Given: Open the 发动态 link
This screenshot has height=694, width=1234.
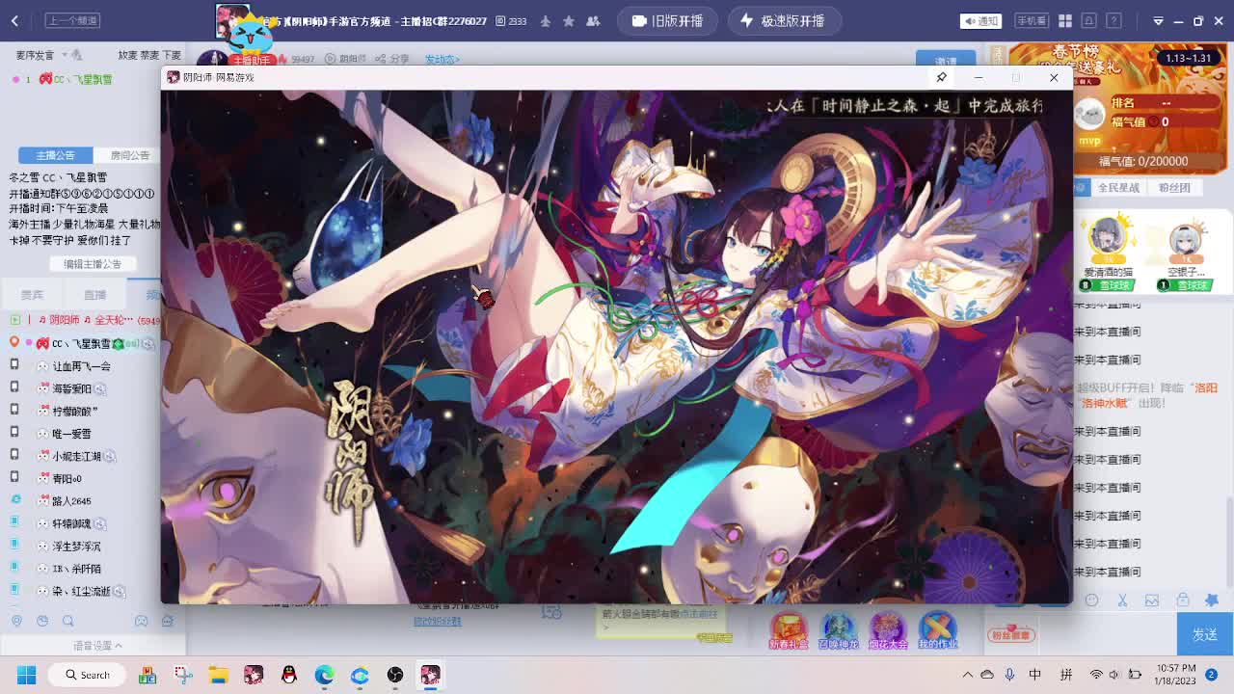Looking at the screenshot, I should click(x=443, y=59).
